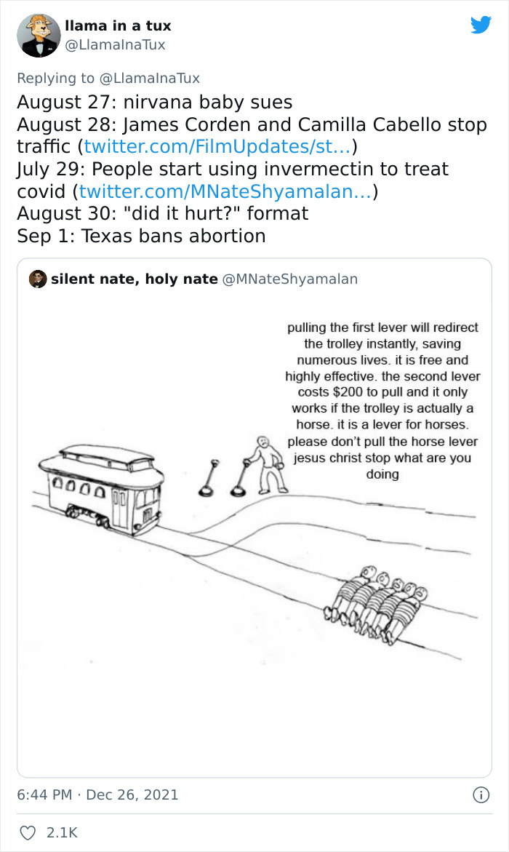The height and width of the screenshot is (852, 509).
Task: Click the 2.1K likes count
Action: coord(63,832)
